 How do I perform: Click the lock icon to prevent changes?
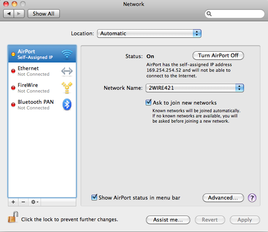[x=13, y=217]
